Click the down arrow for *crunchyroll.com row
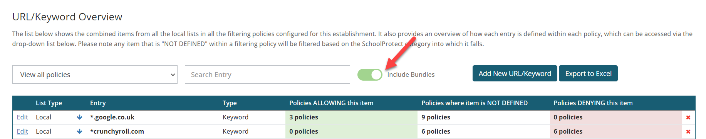706x139 pixels. (79, 131)
